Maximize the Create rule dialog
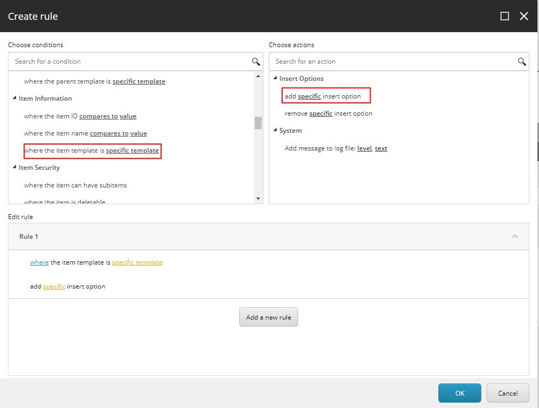The height and width of the screenshot is (408, 539). click(504, 16)
